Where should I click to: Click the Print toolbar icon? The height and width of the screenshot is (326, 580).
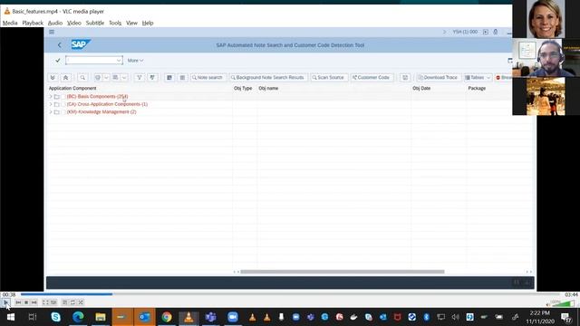point(98,78)
